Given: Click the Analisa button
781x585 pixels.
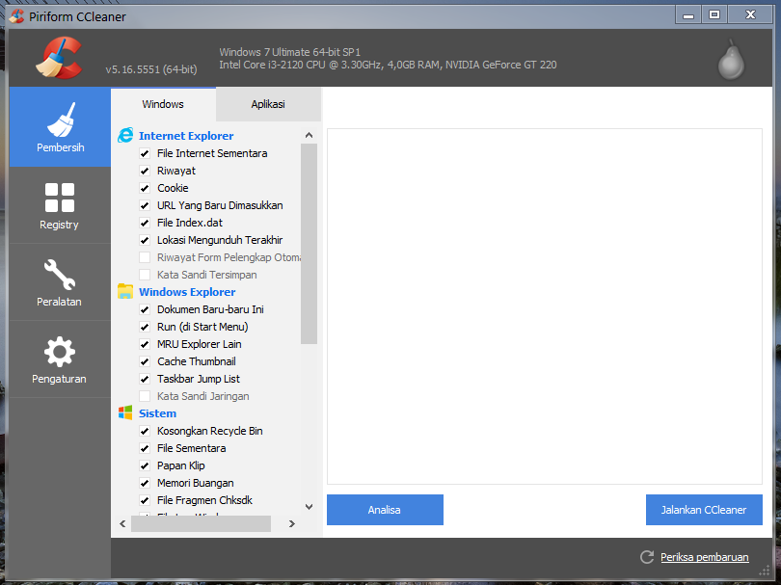Looking at the screenshot, I should (x=385, y=510).
